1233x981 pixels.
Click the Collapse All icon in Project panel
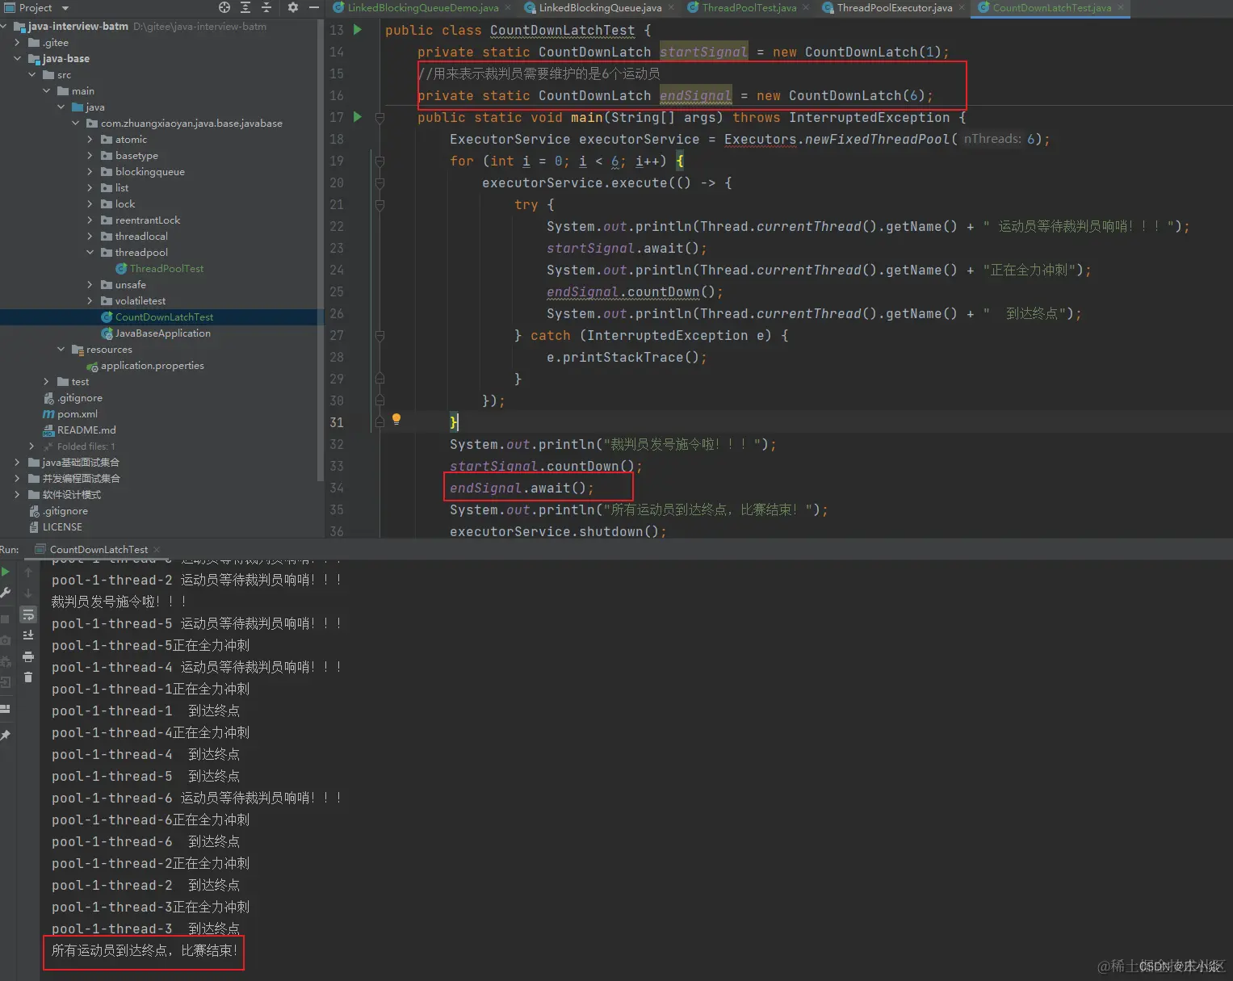(x=266, y=7)
